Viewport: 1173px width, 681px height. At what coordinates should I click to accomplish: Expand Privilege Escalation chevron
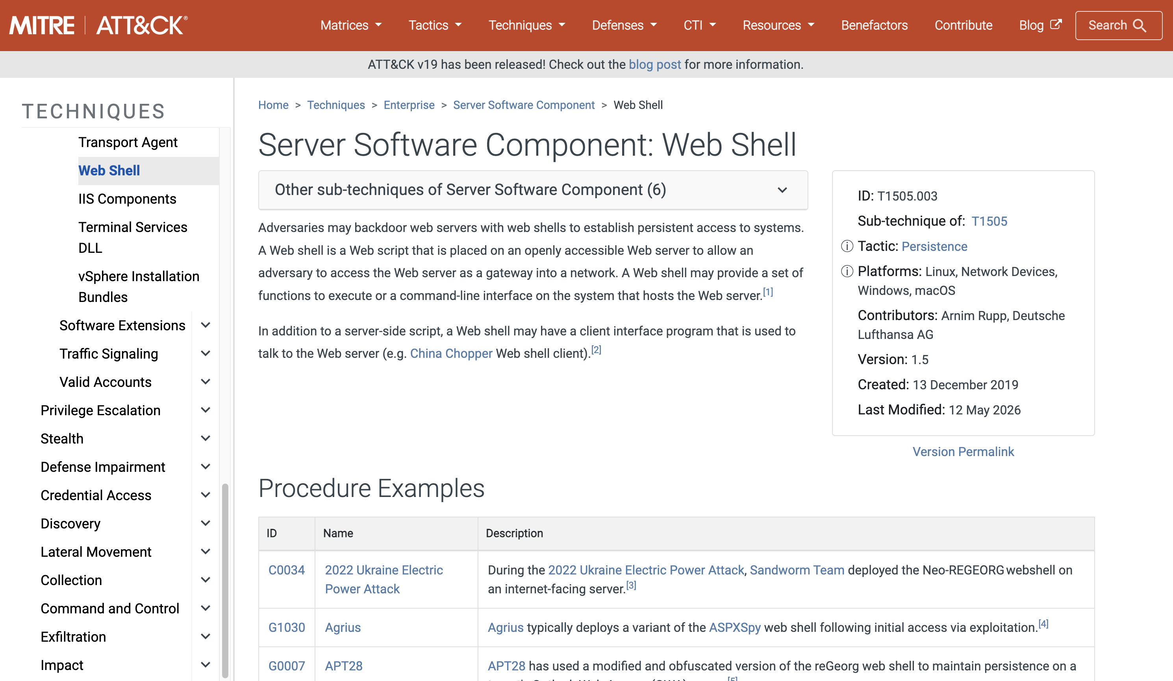(205, 410)
